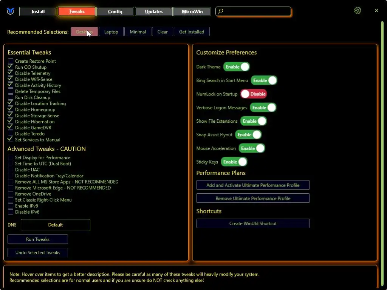The width and height of the screenshot is (387, 290).
Task: Clear all selected tweaks
Action: [163, 32]
